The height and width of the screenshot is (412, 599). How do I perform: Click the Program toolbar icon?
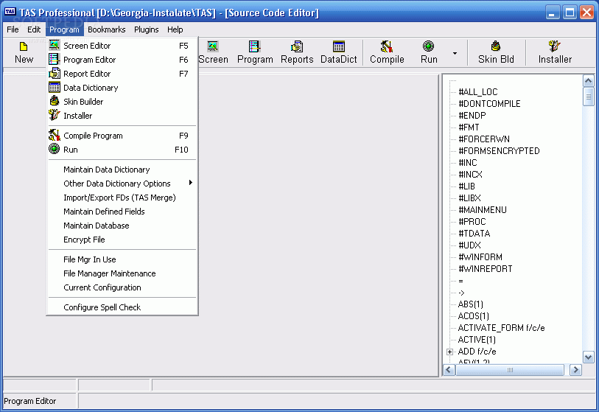point(255,53)
